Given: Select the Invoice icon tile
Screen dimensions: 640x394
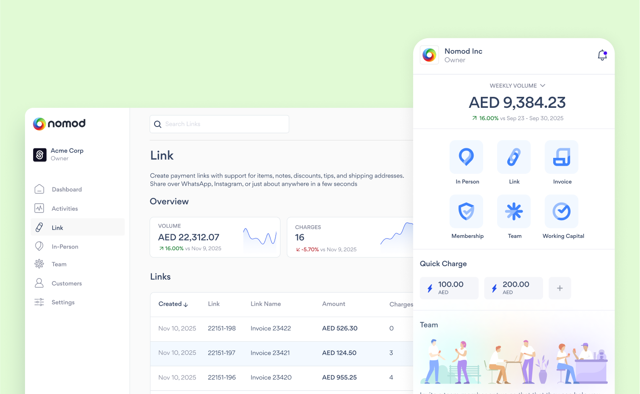Looking at the screenshot, I should (561, 157).
